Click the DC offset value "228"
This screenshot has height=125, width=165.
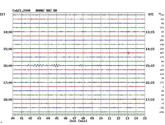[x=162, y=70]
